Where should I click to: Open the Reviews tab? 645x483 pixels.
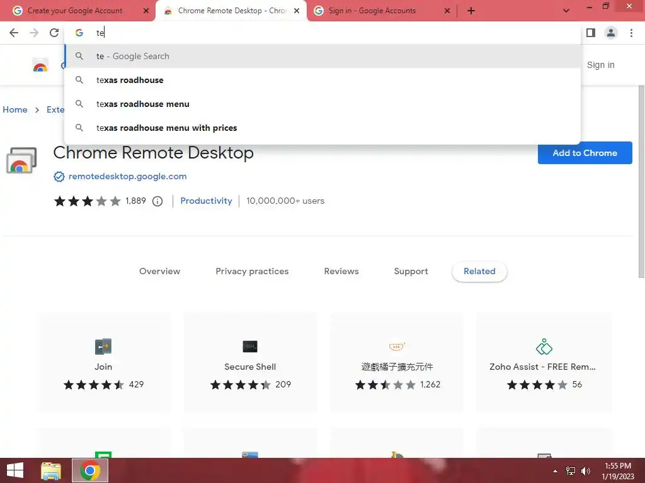tap(341, 271)
